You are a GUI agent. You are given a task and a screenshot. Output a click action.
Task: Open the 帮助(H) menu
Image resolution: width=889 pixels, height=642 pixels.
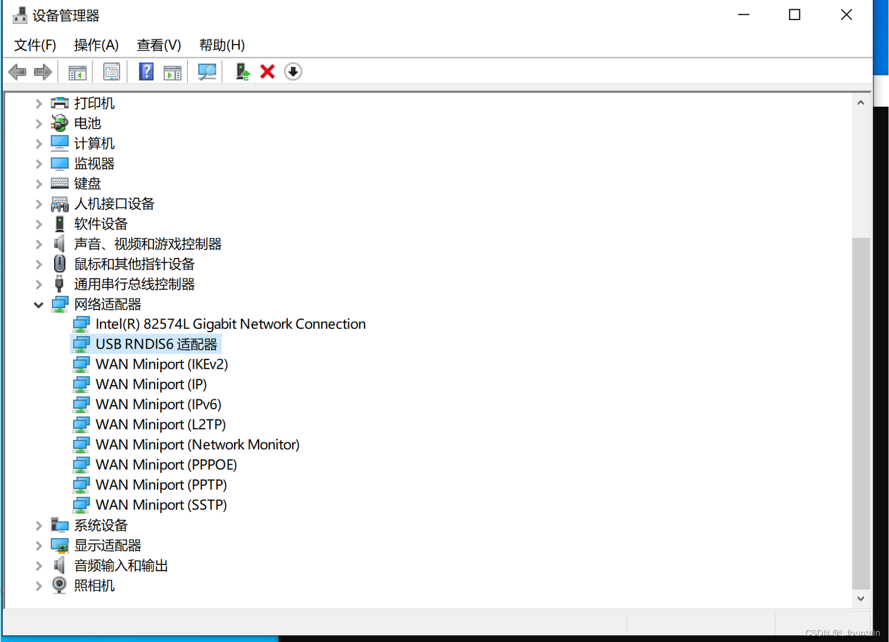[222, 45]
